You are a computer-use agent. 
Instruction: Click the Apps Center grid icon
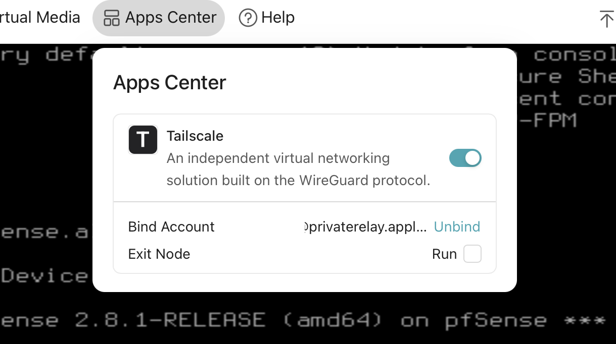coord(111,18)
